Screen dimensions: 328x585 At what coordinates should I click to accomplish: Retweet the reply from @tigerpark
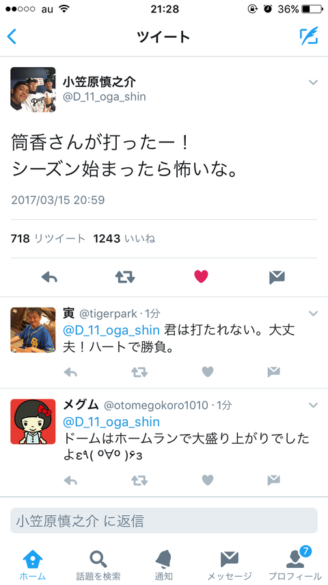[139, 371]
